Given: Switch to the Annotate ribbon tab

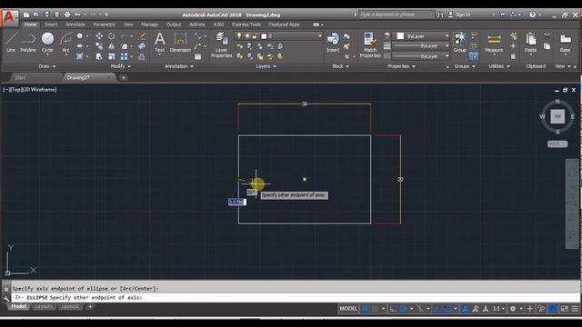Looking at the screenshot, I should click(x=75, y=25).
